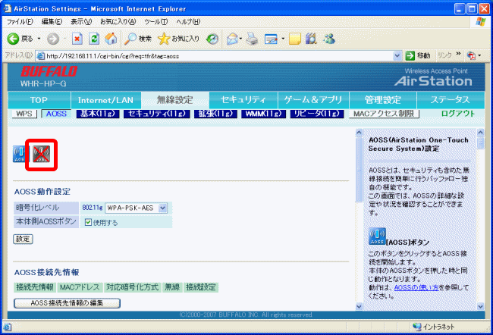
Task: Toggle the 使用する AOSS button checkbox
Action: click(x=88, y=223)
